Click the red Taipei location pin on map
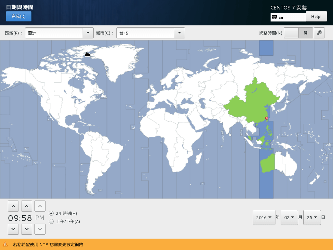This screenshot has height=250, width=333. pyautogui.click(x=267, y=118)
